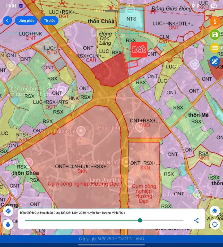The height and width of the screenshot is (247, 223).
Task: Click the planning layer opacity slider handle
Action: (x=140, y=220)
